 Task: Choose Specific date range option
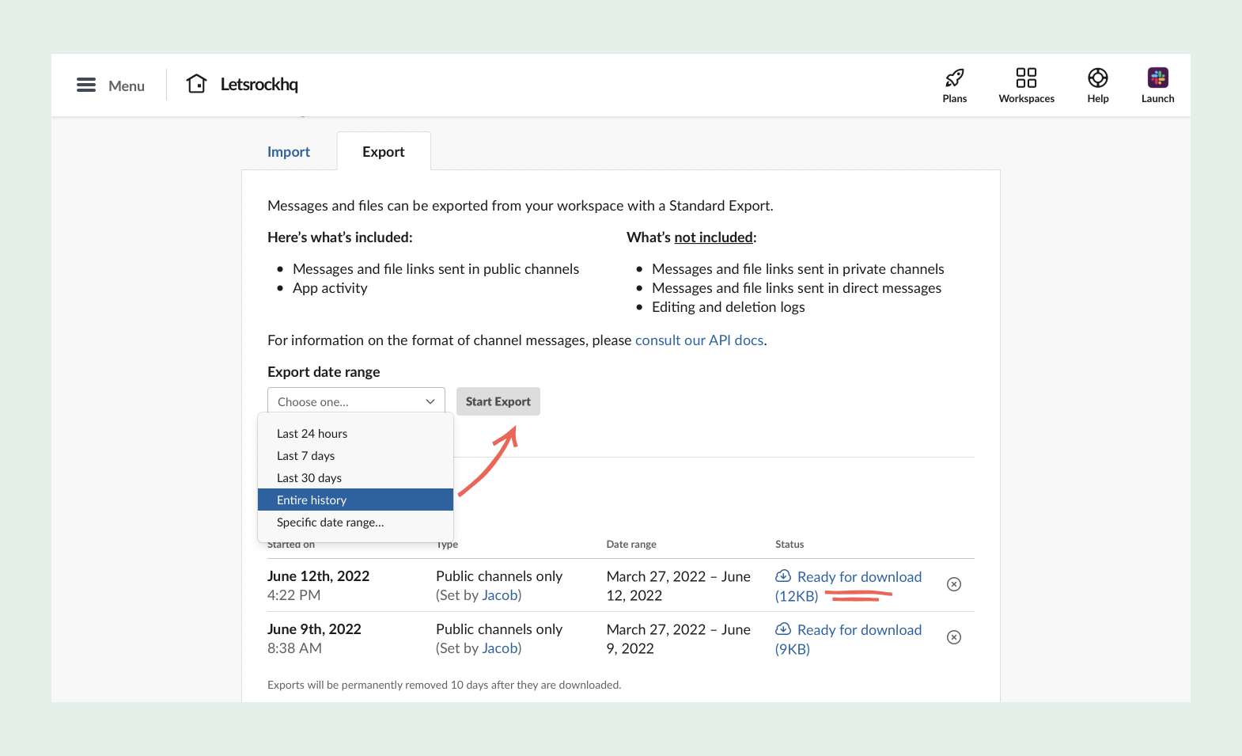point(330,522)
